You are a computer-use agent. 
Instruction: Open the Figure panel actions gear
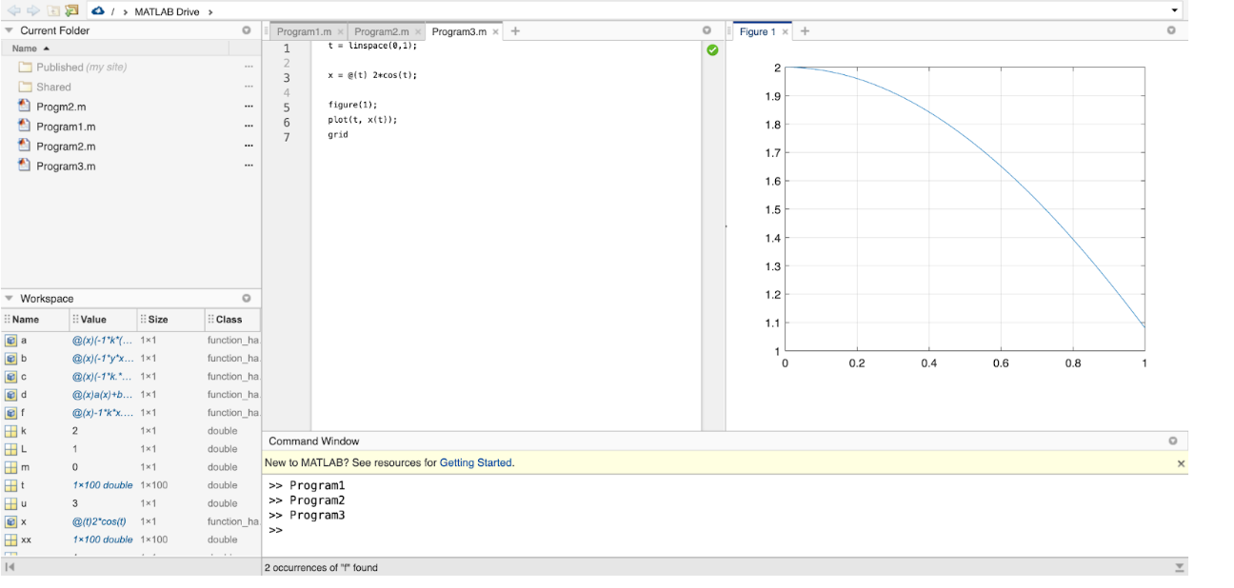1173,30
